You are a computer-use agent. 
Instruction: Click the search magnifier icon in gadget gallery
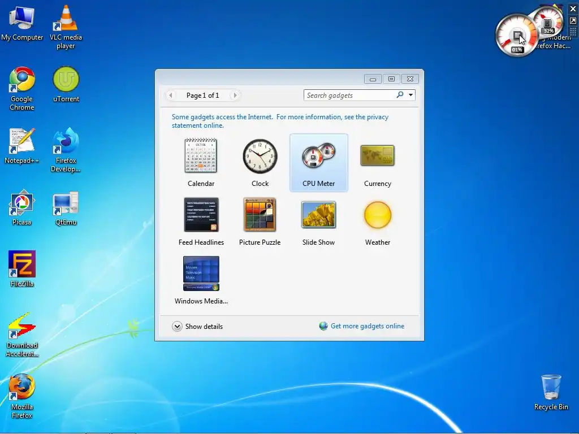pos(400,95)
